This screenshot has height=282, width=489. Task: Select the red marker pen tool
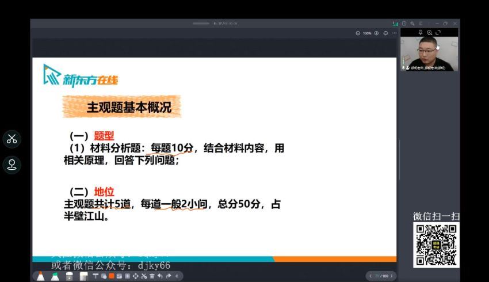tap(41, 276)
